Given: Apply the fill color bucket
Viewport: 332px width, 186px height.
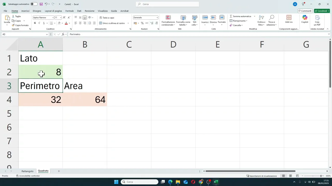Looking at the screenshot, I should (59, 23).
